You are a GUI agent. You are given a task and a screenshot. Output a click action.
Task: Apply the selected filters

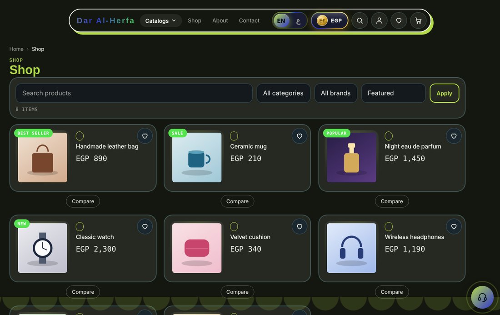tap(444, 93)
